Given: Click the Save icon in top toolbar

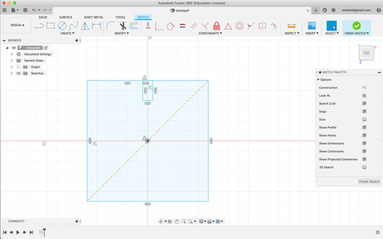Looking at the screenshot, I should pyautogui.click(x=25, y=10).
